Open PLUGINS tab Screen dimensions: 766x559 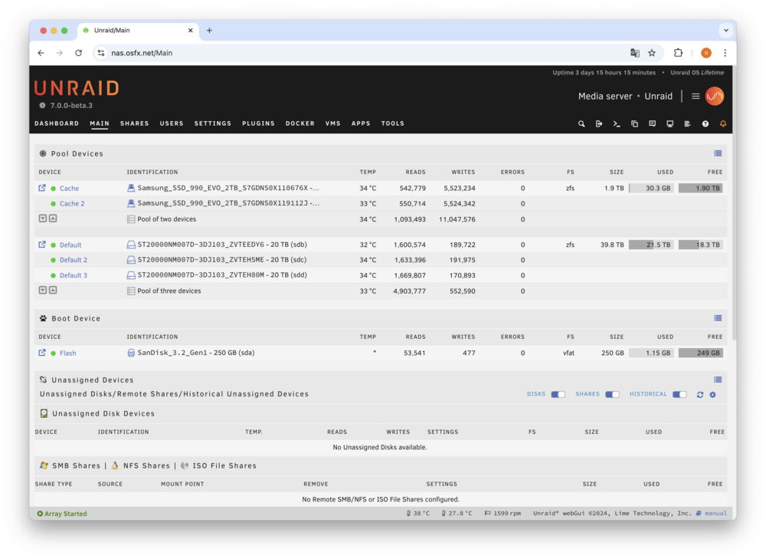click(x=258, y=123)
